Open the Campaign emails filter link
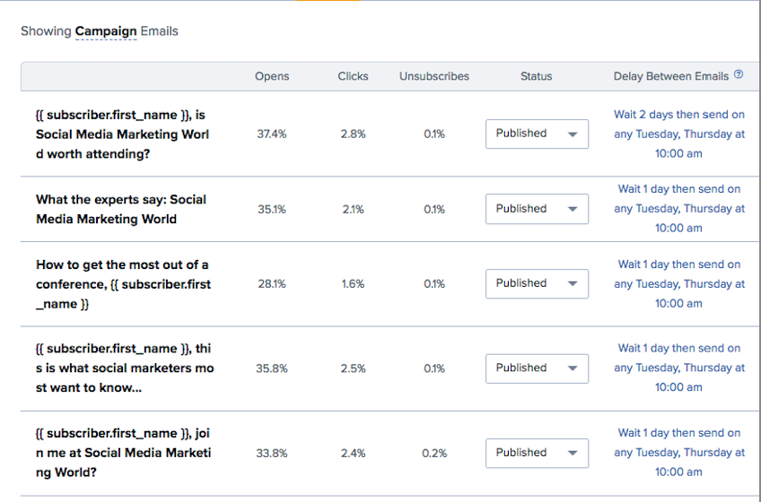The image size is (761, 502). (x=106, y=31)
